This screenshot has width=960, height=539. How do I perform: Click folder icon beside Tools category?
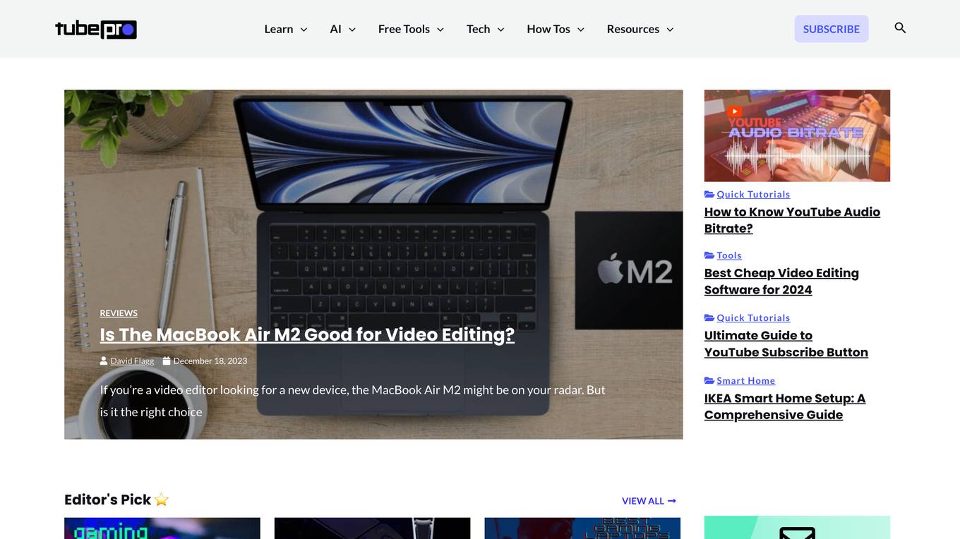coord(709,255)
